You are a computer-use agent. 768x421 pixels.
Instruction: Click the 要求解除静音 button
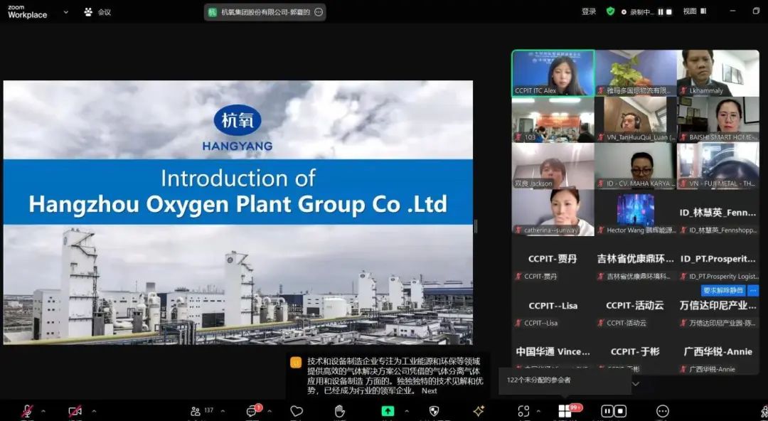[722, 290]
